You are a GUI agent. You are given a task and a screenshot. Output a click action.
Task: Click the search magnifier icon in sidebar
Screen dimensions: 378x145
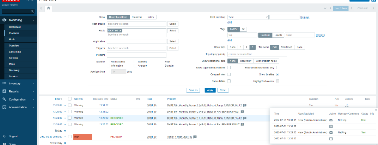click(x=32, y=12)
